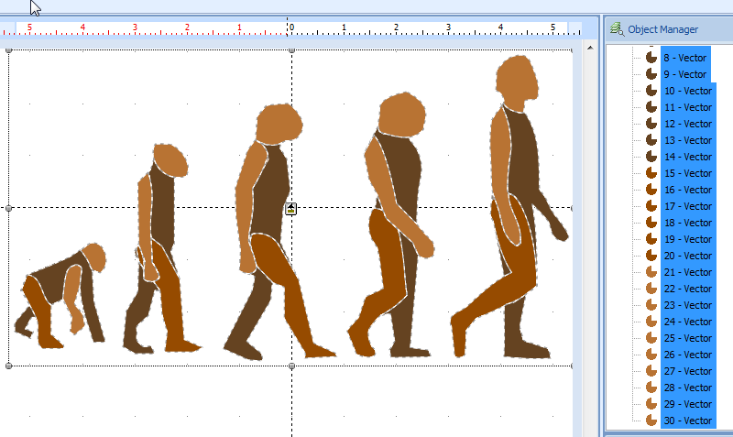The height and width of the screenshot is (437, 733).
Task: Click the icon beside 12 - Vector
Action: [x=651, y=124]
